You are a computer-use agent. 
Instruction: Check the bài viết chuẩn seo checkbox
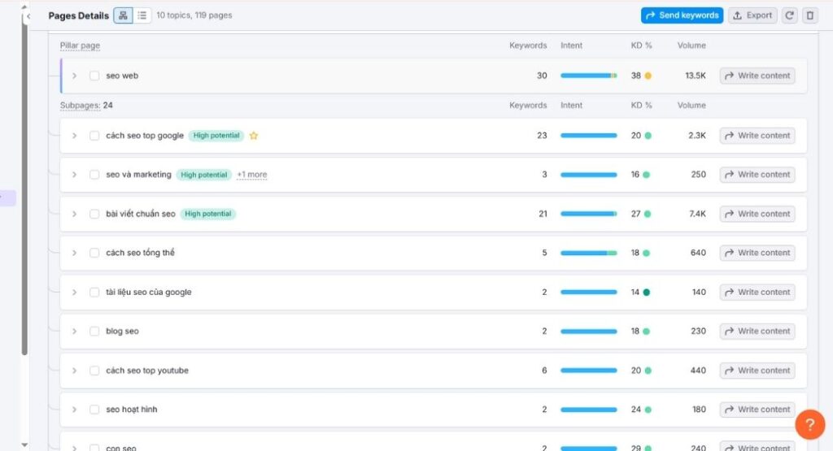(x=94, y=214)
